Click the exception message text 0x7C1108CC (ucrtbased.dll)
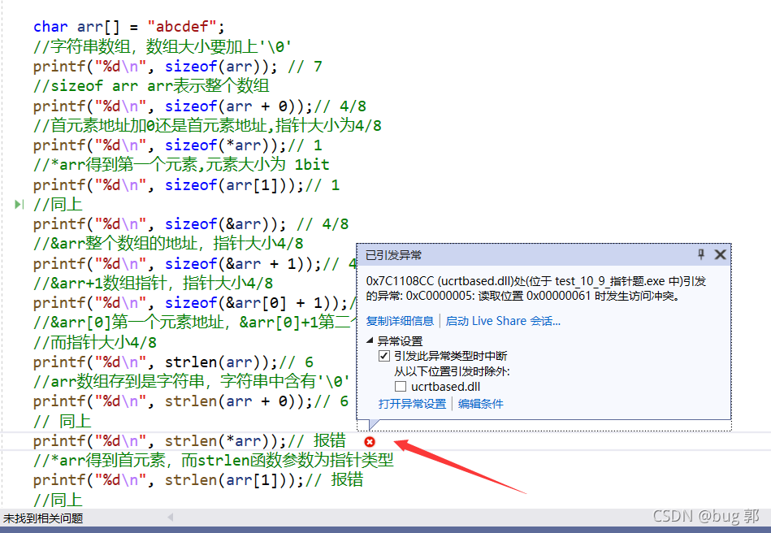Viewport: 771px width, 533px height. (x=536, y=288)
